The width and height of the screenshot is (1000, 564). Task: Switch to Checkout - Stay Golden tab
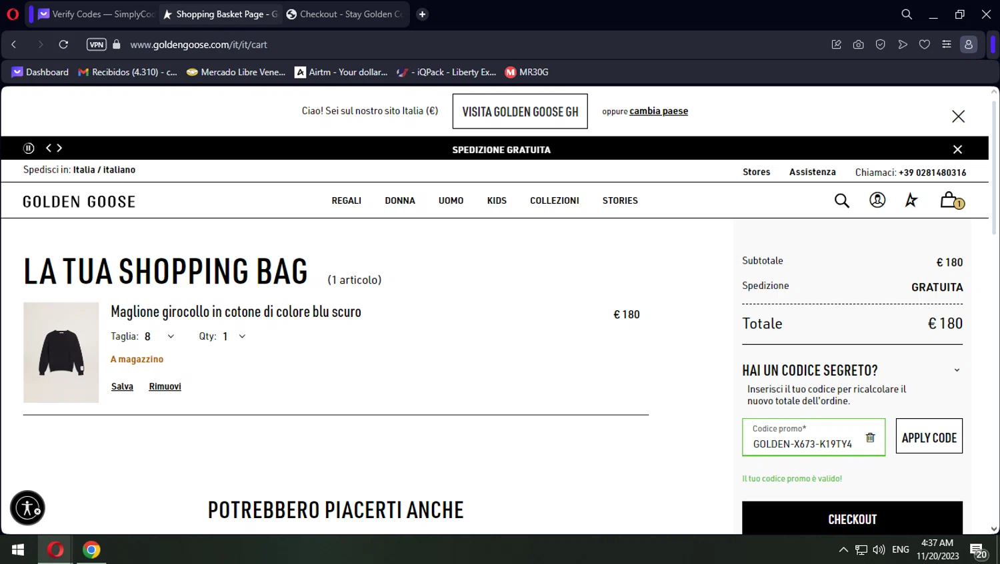344,14
